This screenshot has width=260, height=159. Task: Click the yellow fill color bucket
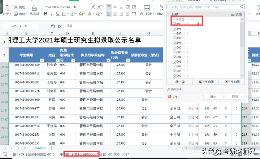(x=81, y=14)
